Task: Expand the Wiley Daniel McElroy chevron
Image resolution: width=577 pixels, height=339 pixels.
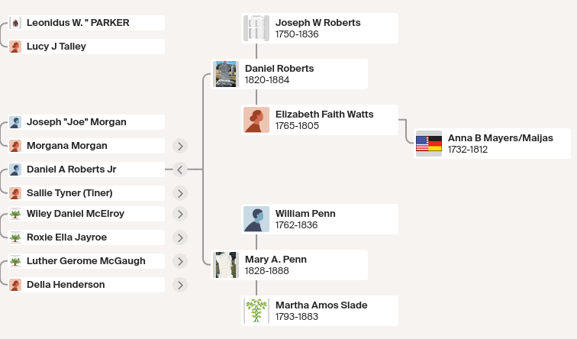Action: pyautogui.click(x=180, y=214)
